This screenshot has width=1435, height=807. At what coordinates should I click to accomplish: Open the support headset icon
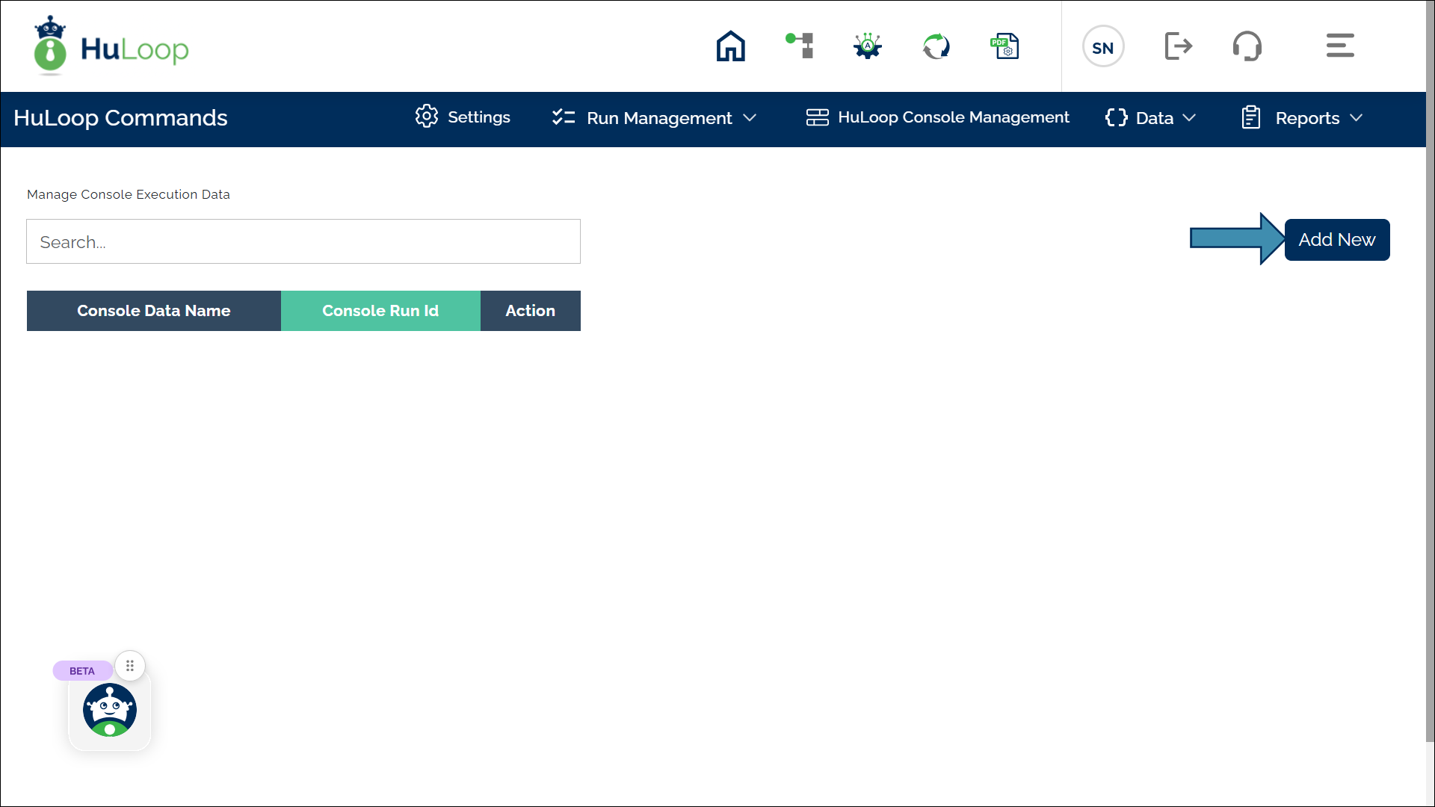click(1247, 46)
